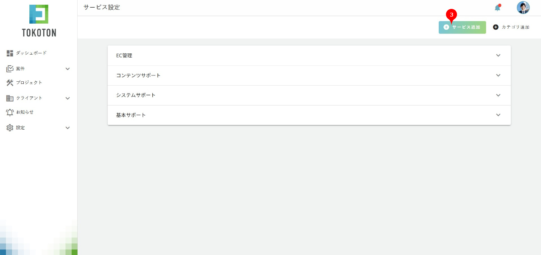Expand the 基本サポート chevron

click(498, 115)
